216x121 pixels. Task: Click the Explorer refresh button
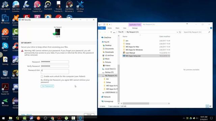coord(180,32)
